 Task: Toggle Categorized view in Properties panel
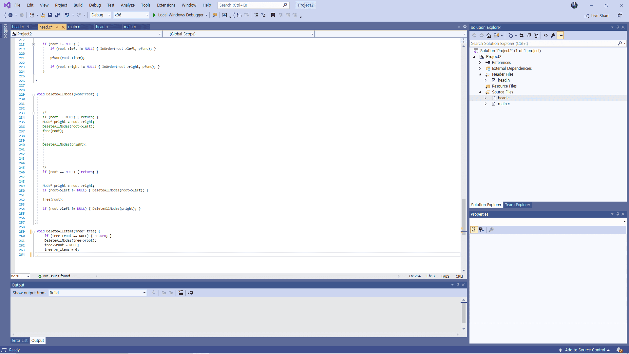point(474,230)
